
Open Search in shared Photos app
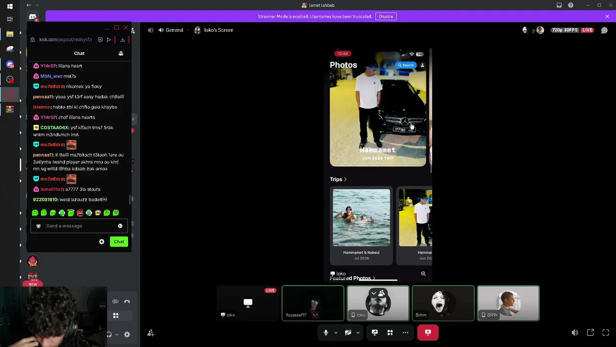point(405,65)
